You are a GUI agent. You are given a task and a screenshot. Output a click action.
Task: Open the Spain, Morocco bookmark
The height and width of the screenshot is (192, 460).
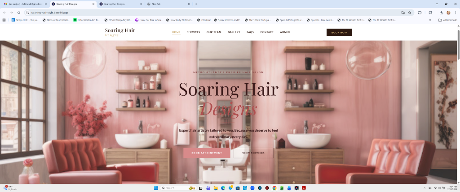click(x=227, y=20)
